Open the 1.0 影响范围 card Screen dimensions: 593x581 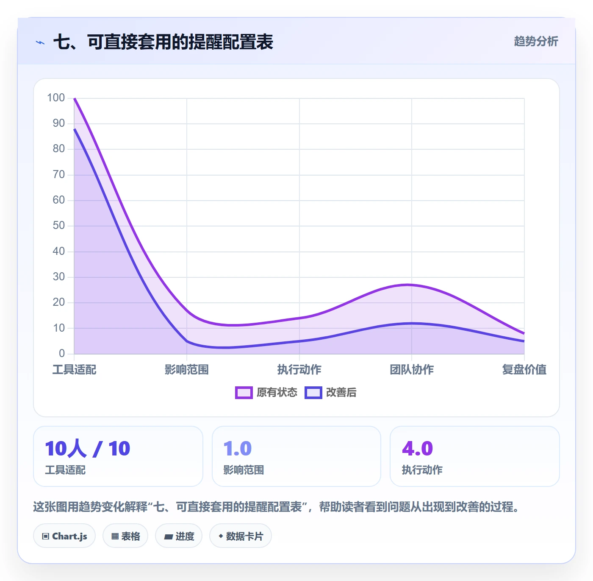coord(296,456)
